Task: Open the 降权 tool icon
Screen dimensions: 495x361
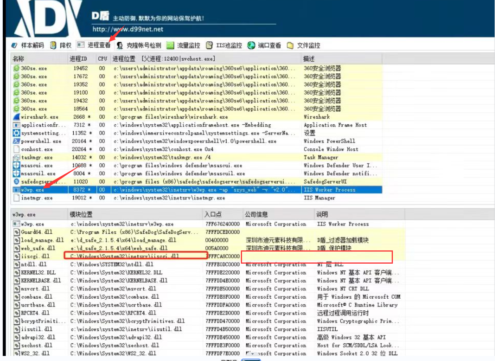Action: pos(53,46)
